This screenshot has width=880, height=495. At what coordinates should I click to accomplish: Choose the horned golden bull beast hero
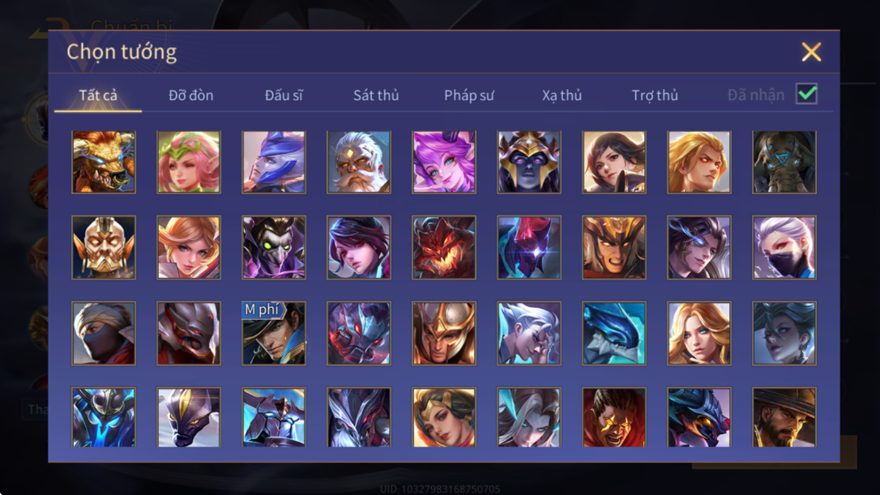pos(104,162)
